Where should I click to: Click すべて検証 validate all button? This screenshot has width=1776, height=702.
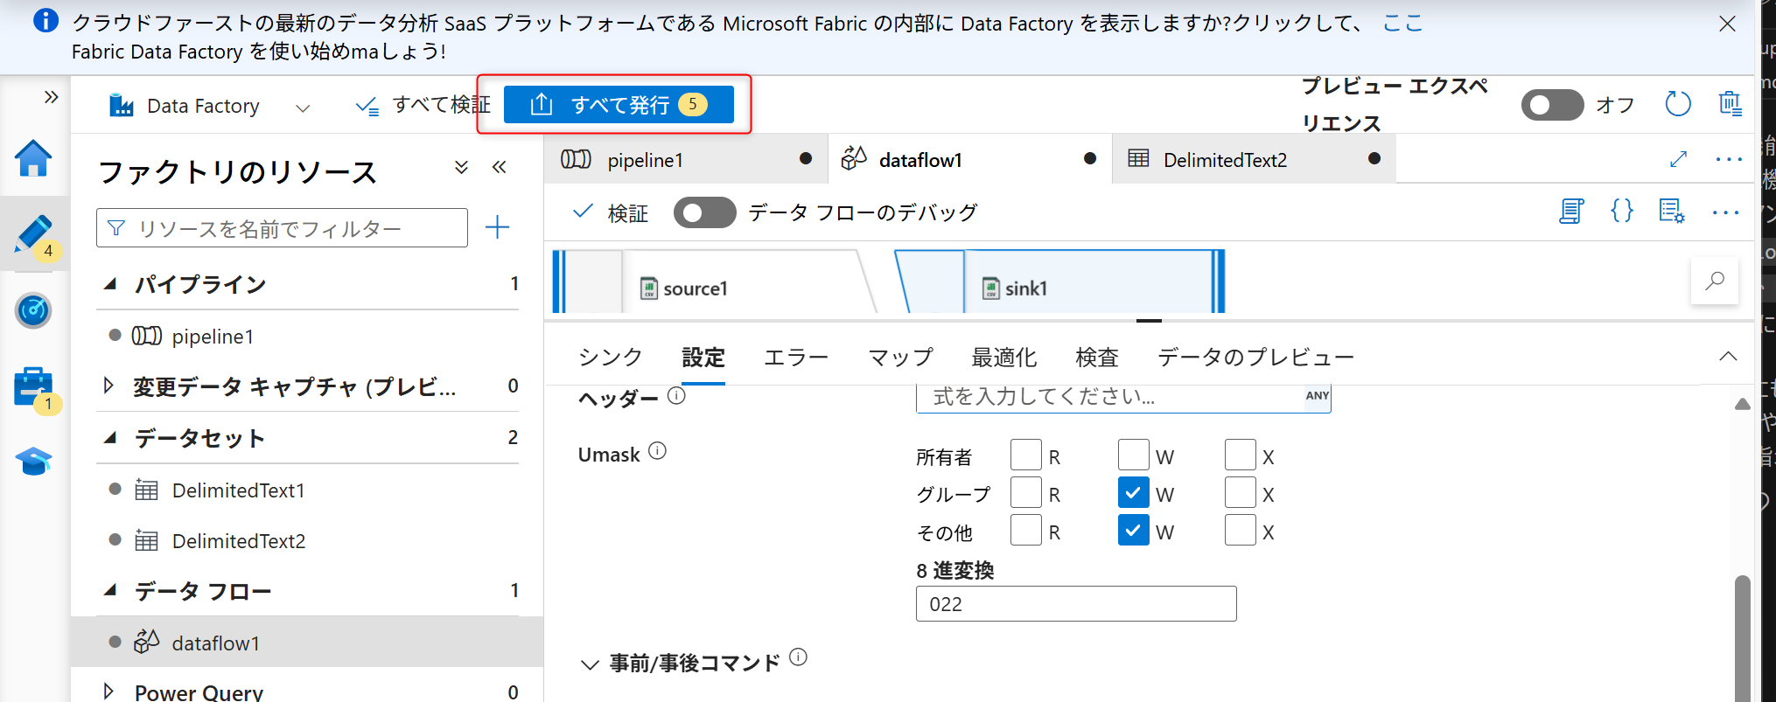pyautogui.click(x=423, y=105)
